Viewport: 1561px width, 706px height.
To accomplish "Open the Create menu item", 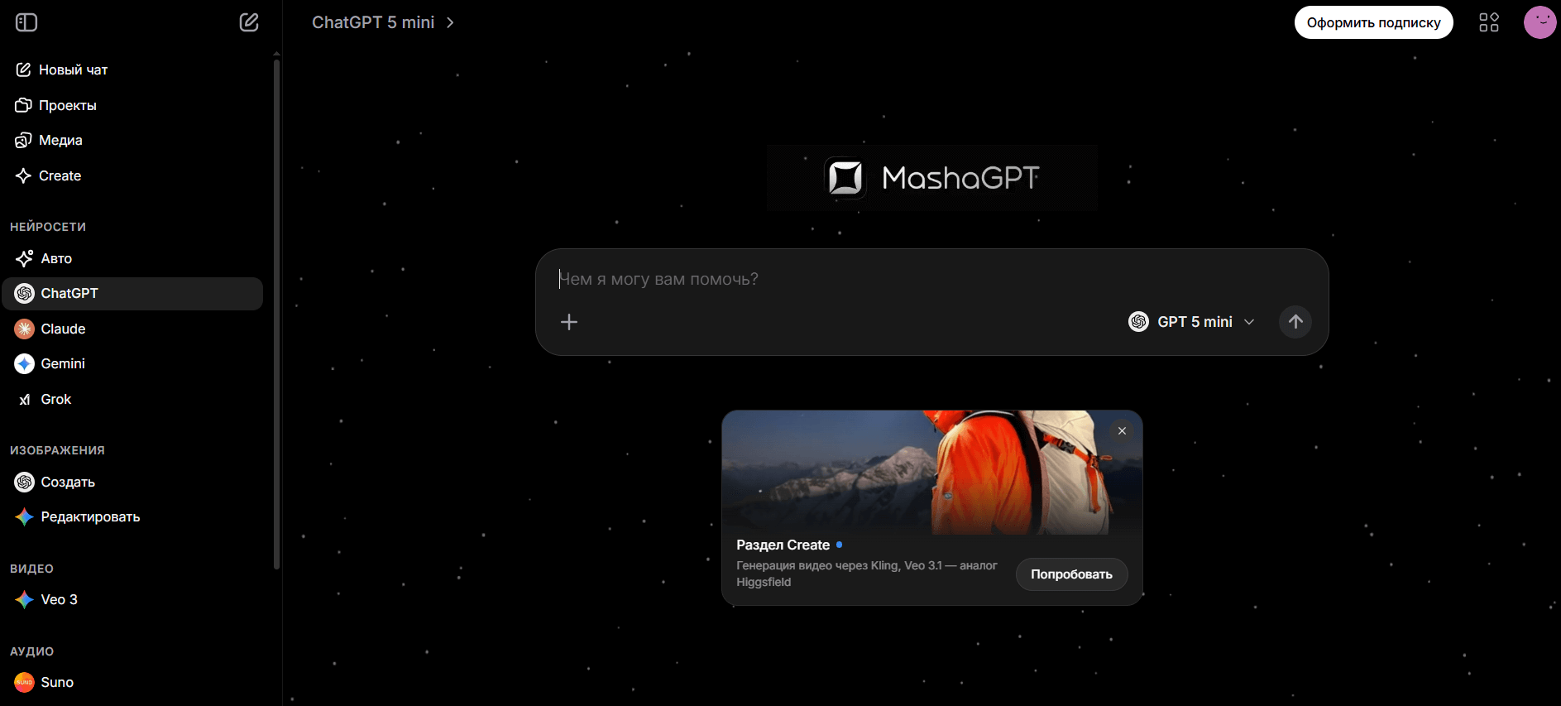I will [60, 175].
